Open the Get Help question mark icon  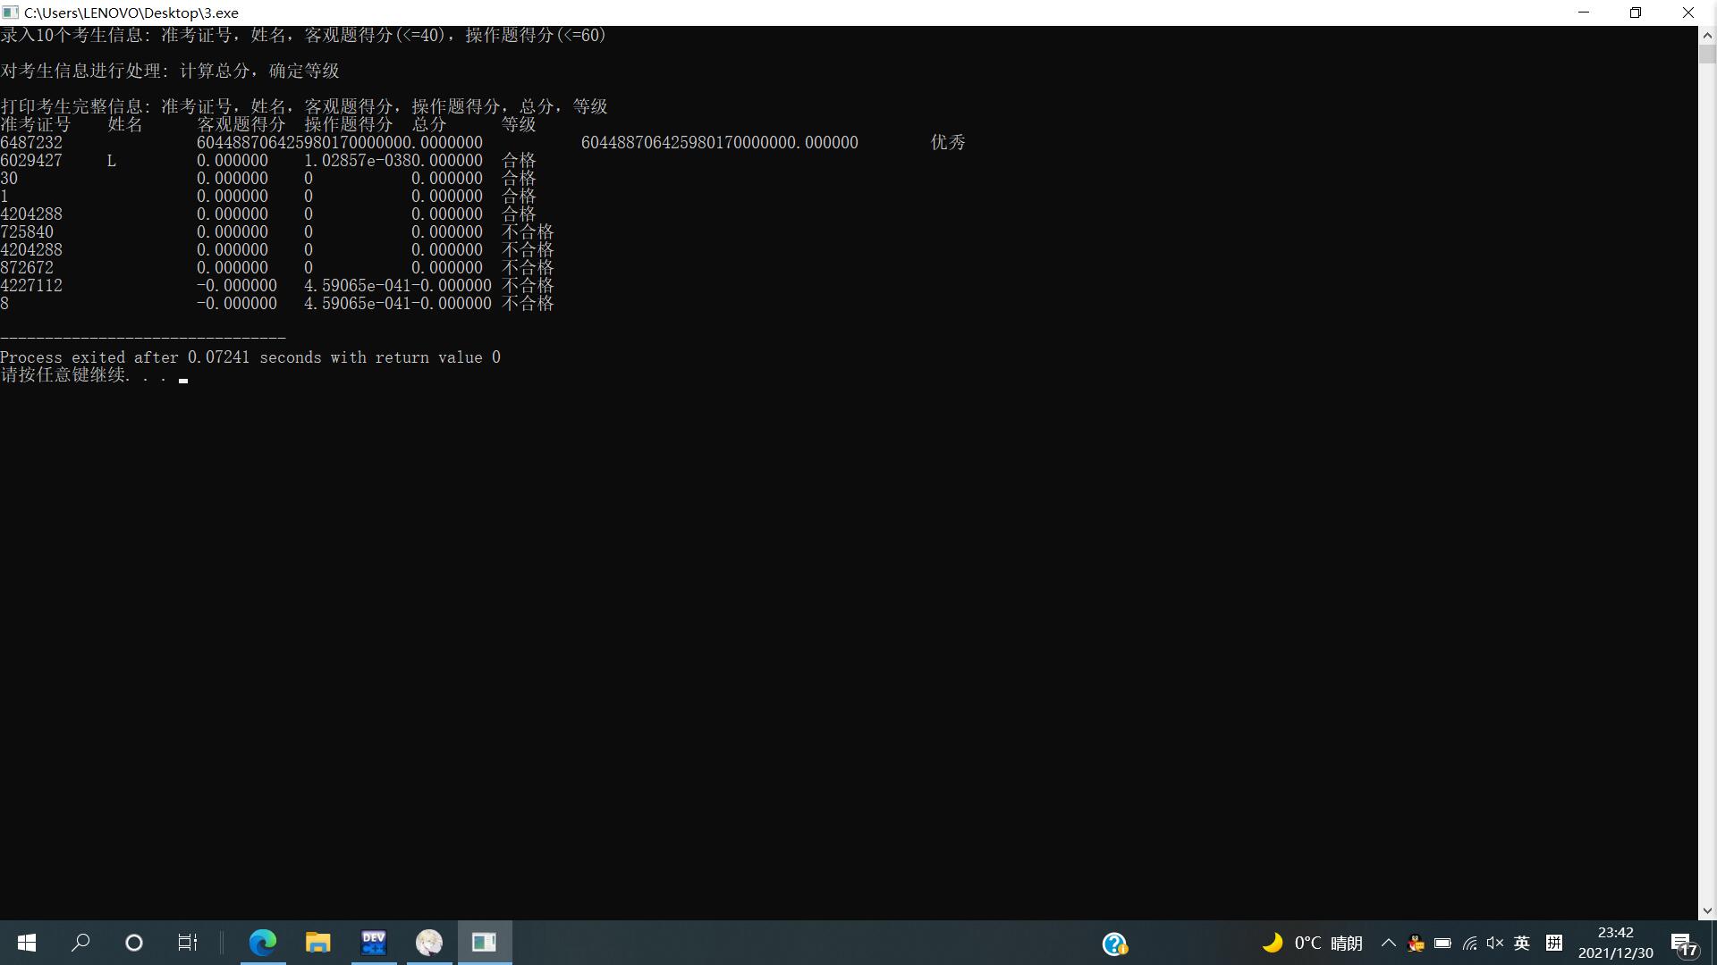pyautogui.click(x=1115, y=944)
